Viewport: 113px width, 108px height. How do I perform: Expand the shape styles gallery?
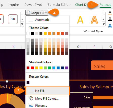pyautogui.click(x=22, y=24)
